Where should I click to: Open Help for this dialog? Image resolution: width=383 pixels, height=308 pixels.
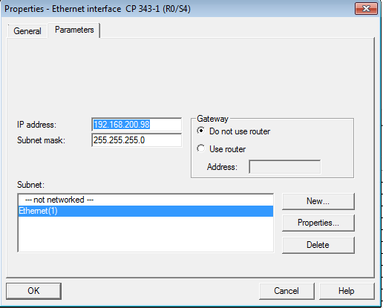[x=347, y=291]
